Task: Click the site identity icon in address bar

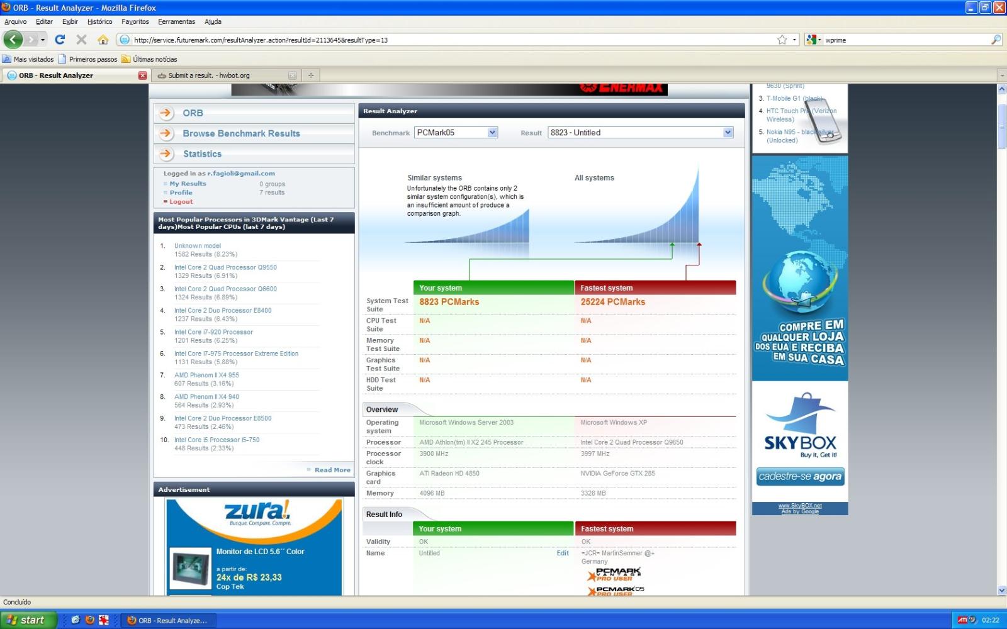Action: [125, 40]
